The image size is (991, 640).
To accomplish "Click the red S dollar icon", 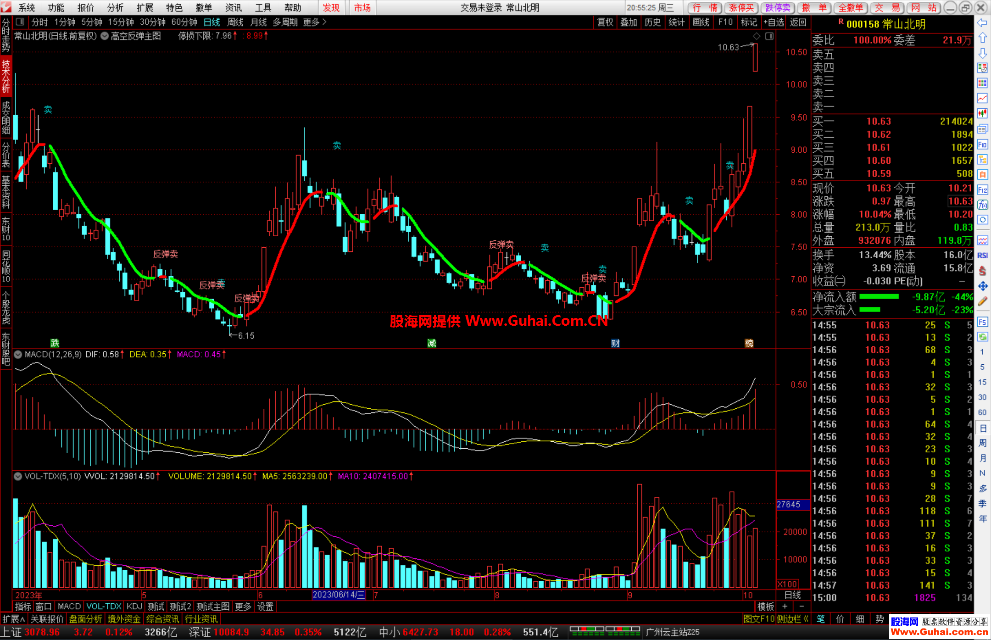I will coord(982,271).
